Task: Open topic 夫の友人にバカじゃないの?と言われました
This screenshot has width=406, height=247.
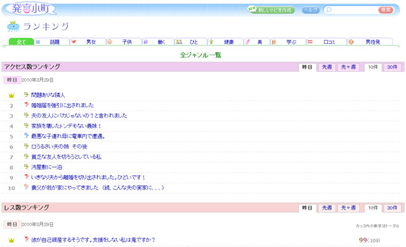Action: pos(79,116)
